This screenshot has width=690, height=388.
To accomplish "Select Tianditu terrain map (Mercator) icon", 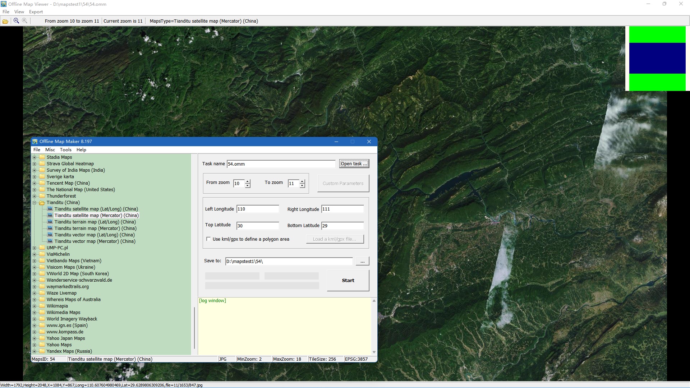I will pyautogui.click(x=50, y=228).
